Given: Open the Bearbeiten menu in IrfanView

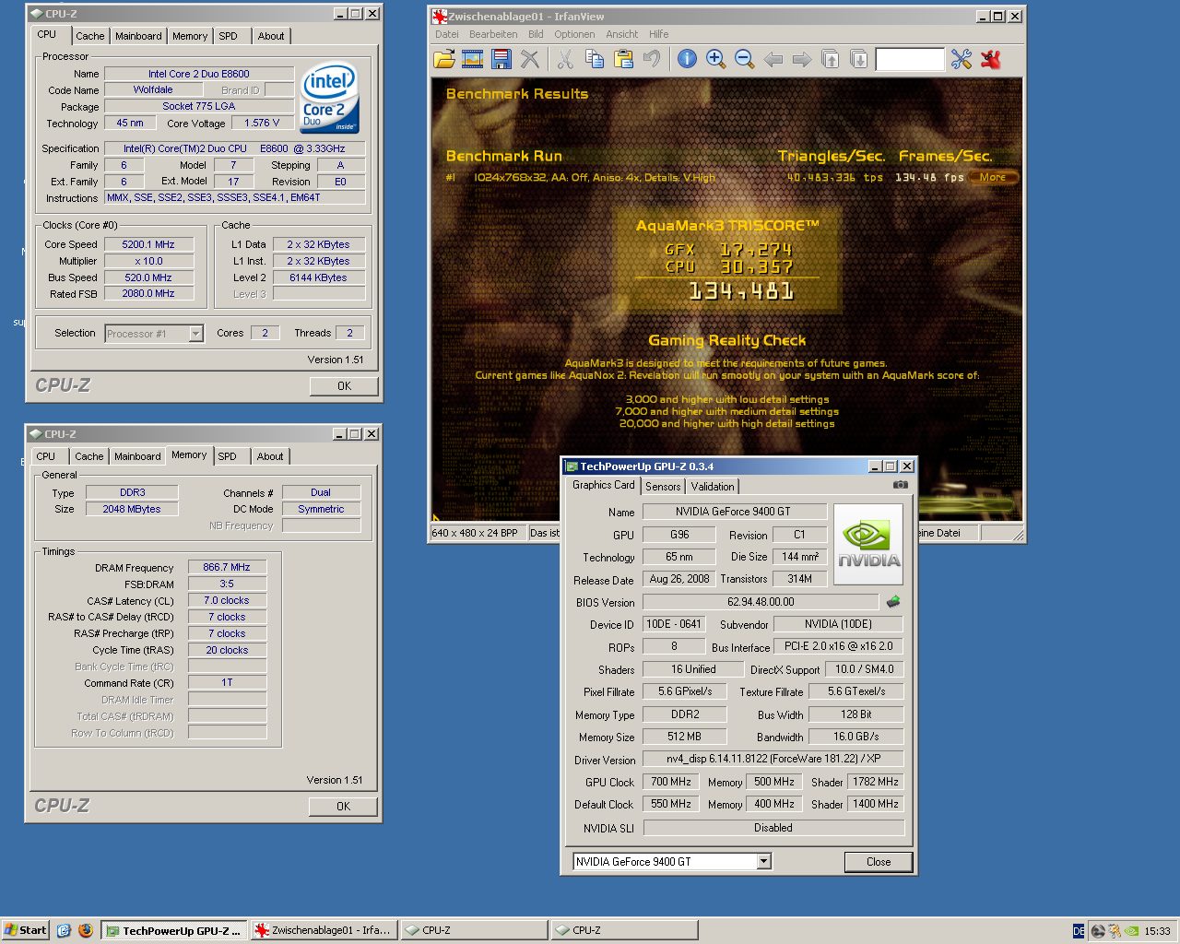Looking at the screenshot, I should [493, 34].
